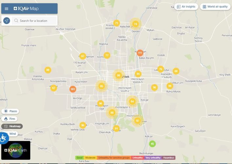Open the accessibility wheelchair widget

(3, 138)
